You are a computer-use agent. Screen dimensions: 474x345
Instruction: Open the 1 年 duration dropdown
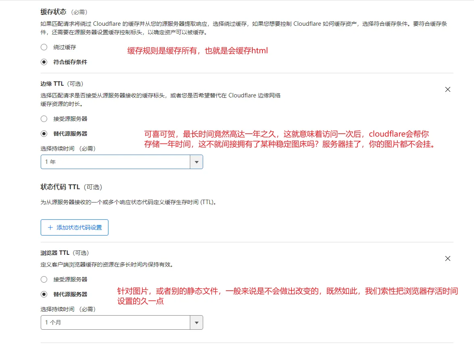coord(122,162)
